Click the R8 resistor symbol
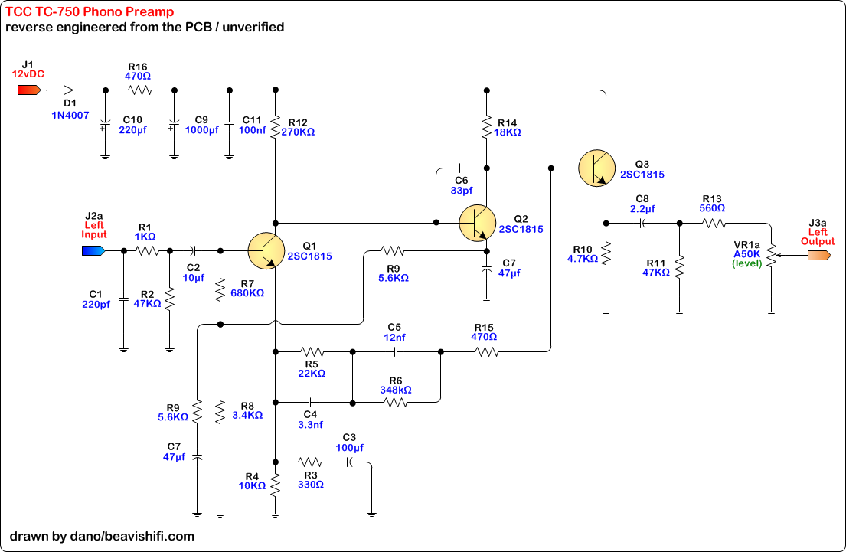 (x=220, y=412)
